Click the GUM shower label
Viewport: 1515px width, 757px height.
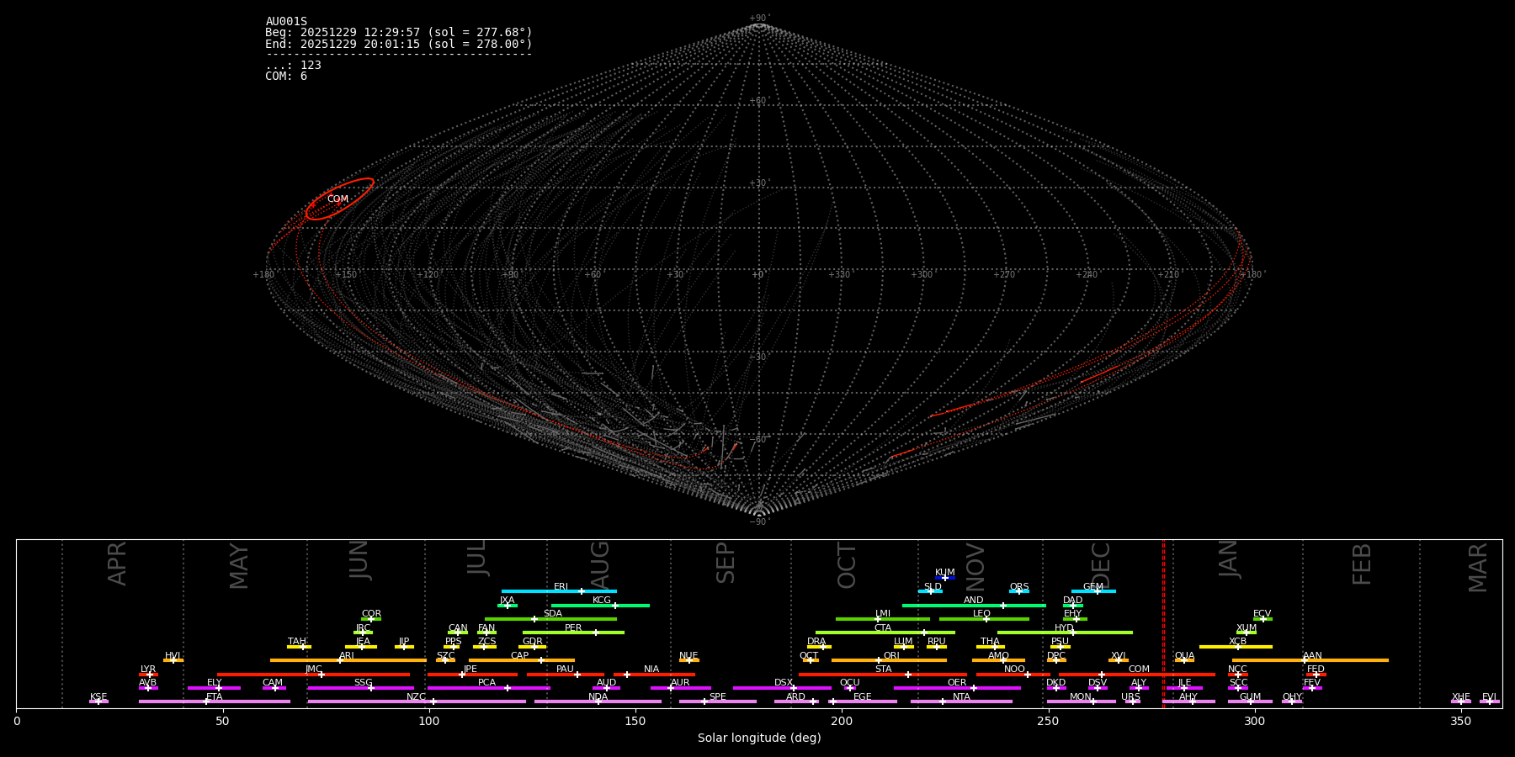[x=1250, y=696]
